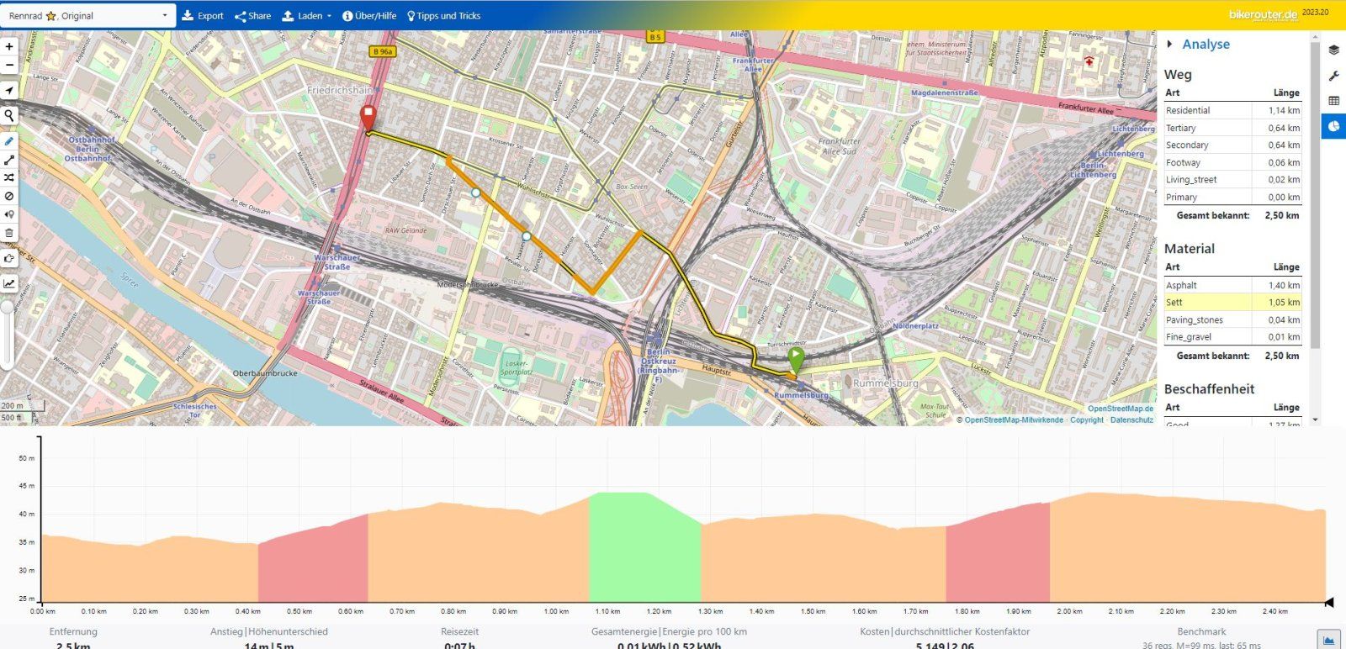Open the map search magnifier
1346x649 pixels.
(9, 115)
